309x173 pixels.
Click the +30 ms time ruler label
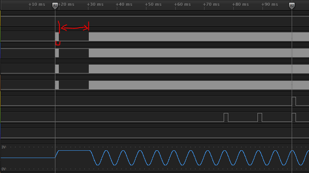tap(95, 4)
